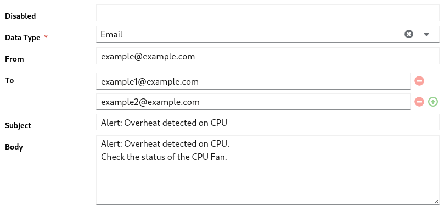Click the From label
Screen dimensions: 444x210
click(14, 59)
